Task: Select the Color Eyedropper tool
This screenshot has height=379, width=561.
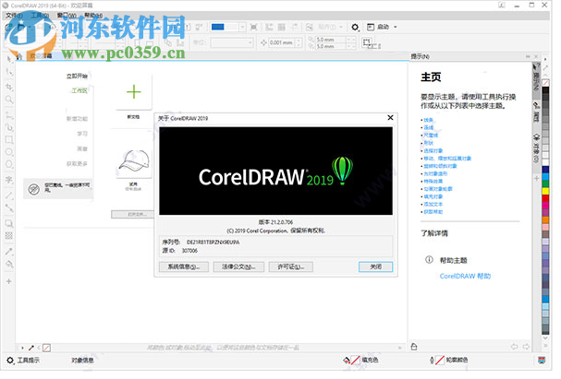Action: click(x=9, y=252)
